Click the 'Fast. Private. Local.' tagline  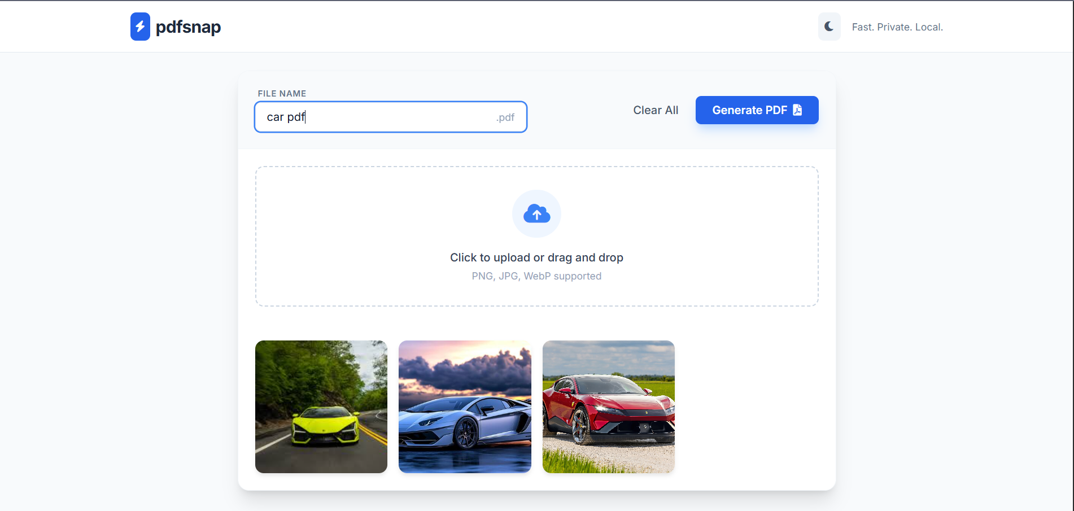point(897,27)
